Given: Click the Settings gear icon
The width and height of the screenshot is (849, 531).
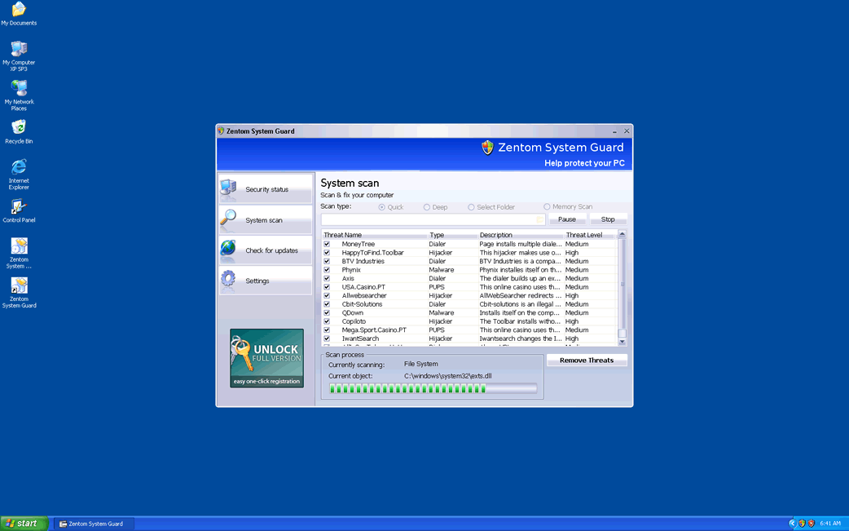Looking at the screenshot, I should click(229, 280).
